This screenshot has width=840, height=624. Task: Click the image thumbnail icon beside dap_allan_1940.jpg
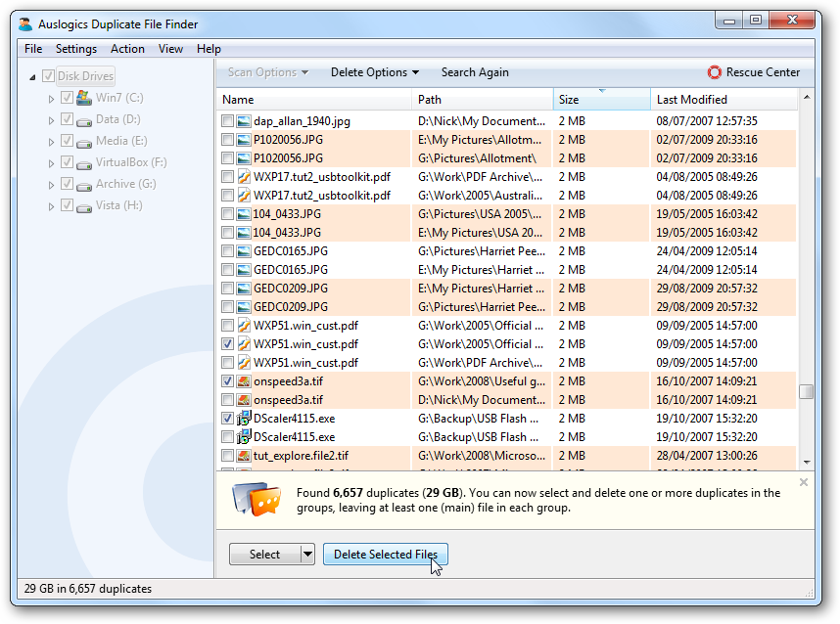click(x=246, y=120)
